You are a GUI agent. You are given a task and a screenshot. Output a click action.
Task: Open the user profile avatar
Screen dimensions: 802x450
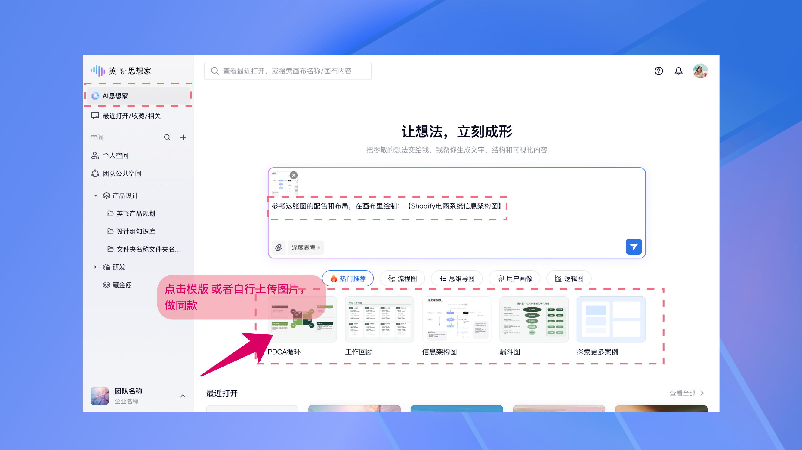click(x=700, y=71)
